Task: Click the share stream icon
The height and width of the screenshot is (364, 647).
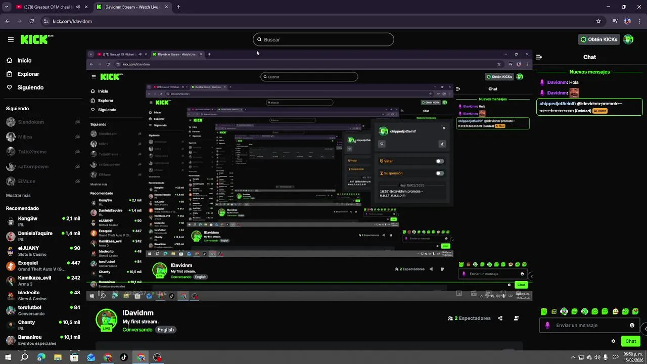Action: [500, 318]
